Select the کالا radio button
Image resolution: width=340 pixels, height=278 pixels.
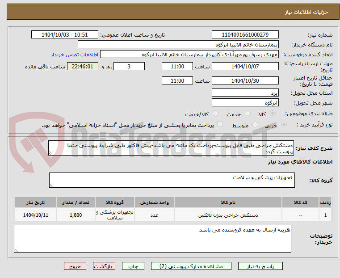coord(273,114)
